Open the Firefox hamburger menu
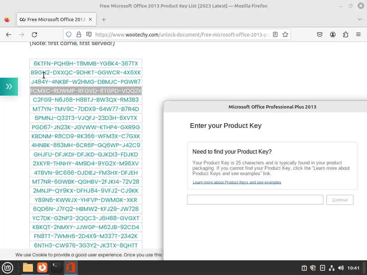 [358, 35]
